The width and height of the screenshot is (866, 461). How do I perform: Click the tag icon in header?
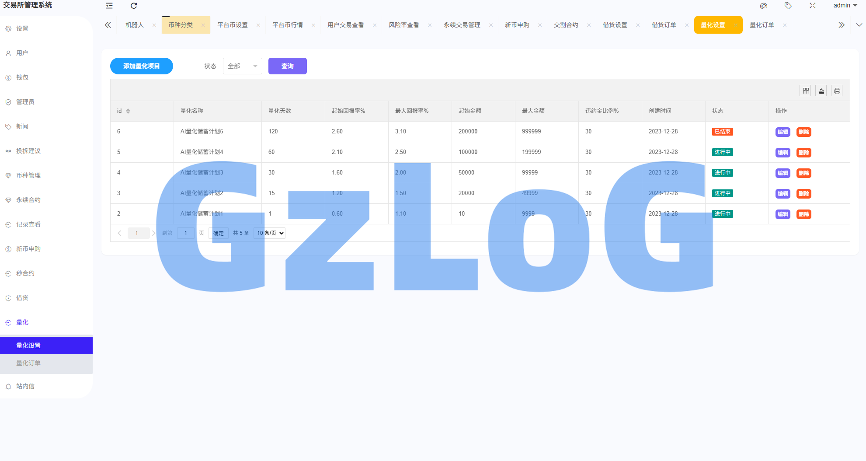pos(788,6)
